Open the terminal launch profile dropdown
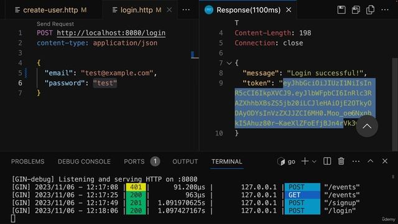398x224 pixels. pyautogui.click(x=314, y=161)
